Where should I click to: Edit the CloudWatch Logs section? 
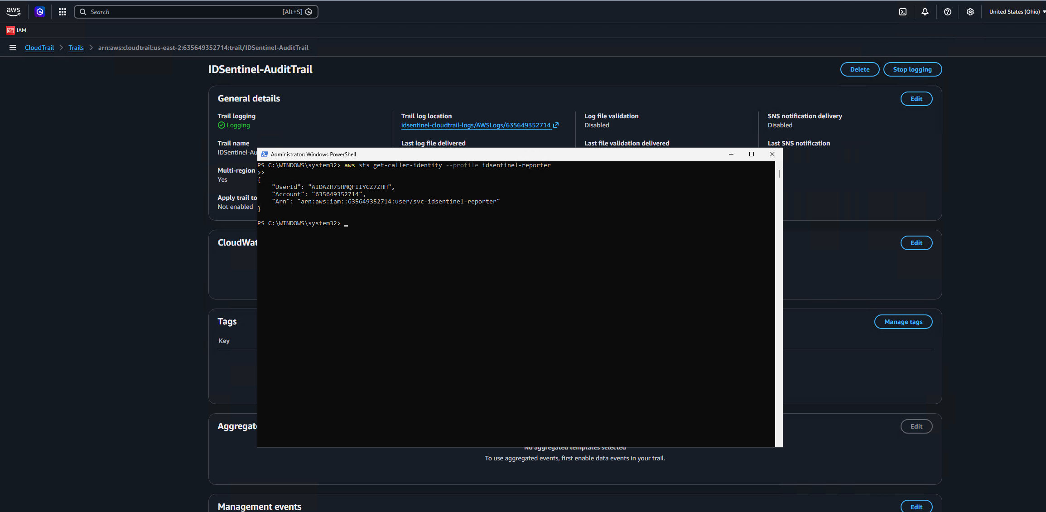916,243
